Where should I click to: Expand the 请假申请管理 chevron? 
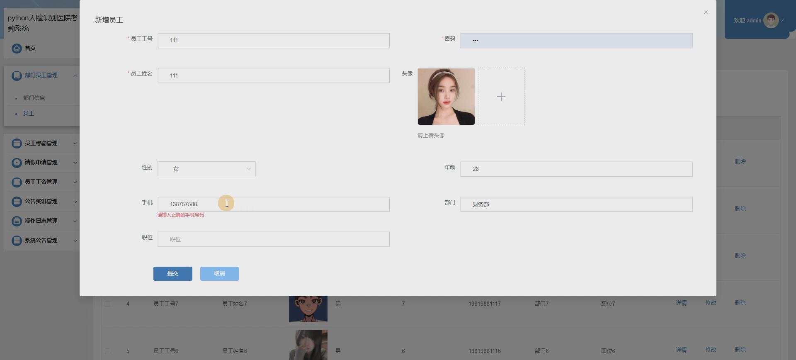pyautogui.click(x=75, y=163)
